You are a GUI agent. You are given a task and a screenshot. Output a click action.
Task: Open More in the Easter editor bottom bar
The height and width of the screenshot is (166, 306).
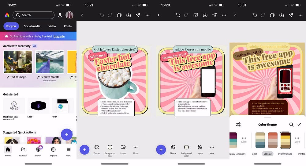[136, 150]
